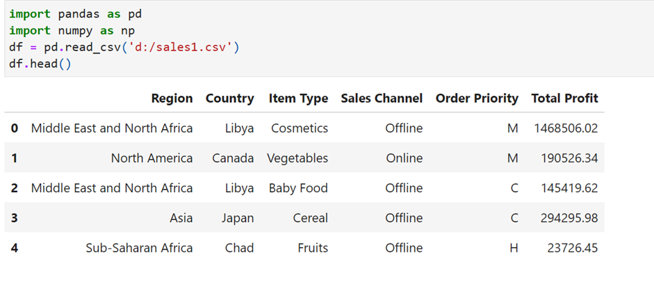Viewport: 654px width, 281px height.
Task: Click the 1468506.02 profit value
Action: [x=566, y=128]
